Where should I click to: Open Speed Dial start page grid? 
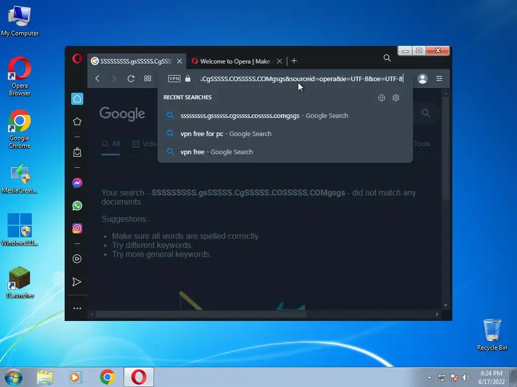pyautogui.click(x=148, y=79)
